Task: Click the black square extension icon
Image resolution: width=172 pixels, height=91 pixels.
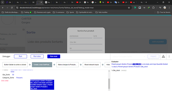Action: 140,8
